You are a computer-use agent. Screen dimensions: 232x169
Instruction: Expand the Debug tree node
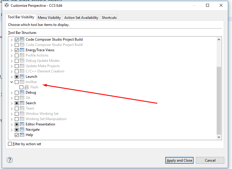point(12,92)
